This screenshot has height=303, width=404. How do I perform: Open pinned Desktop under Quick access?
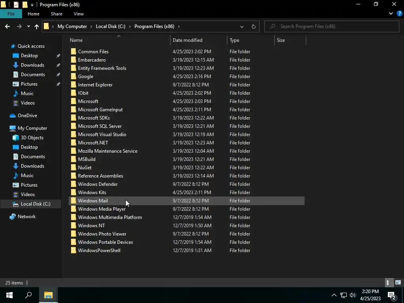click(x=29, y=56)
